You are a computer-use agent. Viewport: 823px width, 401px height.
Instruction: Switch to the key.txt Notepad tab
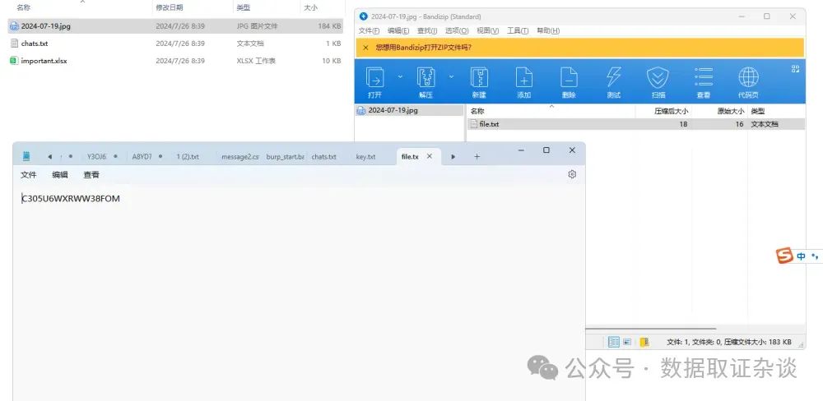pos(365,156)
